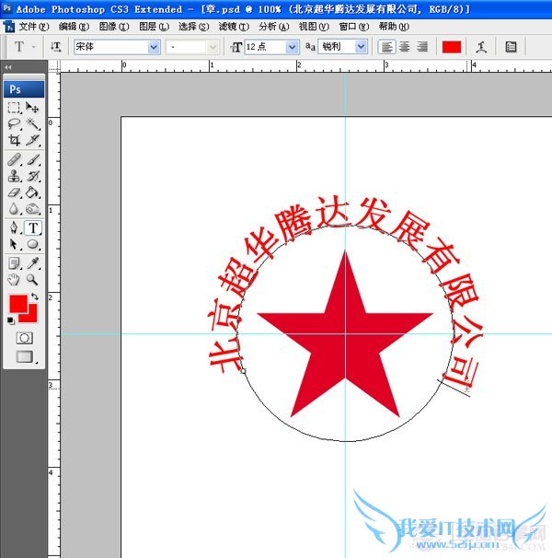Toggle Character and Paragraph palettes

(x=511, y=47)
